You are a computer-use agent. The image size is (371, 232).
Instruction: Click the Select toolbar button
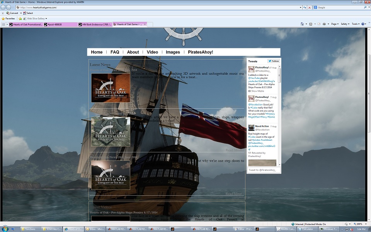pos(28,13)
